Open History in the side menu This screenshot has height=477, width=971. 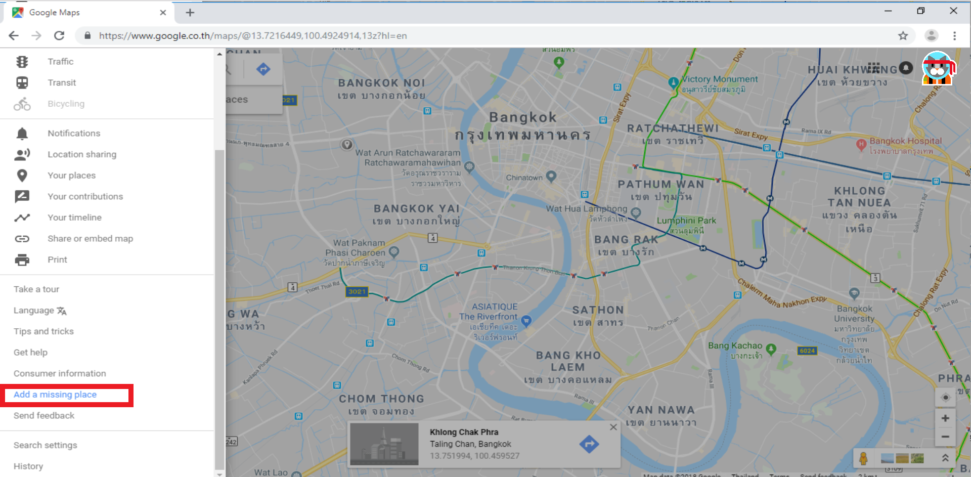(x=28, y=466)
